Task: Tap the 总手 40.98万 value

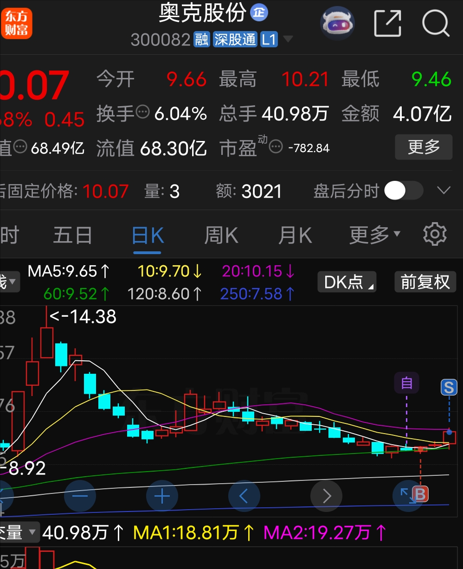Action: click(x=296, y=114)
